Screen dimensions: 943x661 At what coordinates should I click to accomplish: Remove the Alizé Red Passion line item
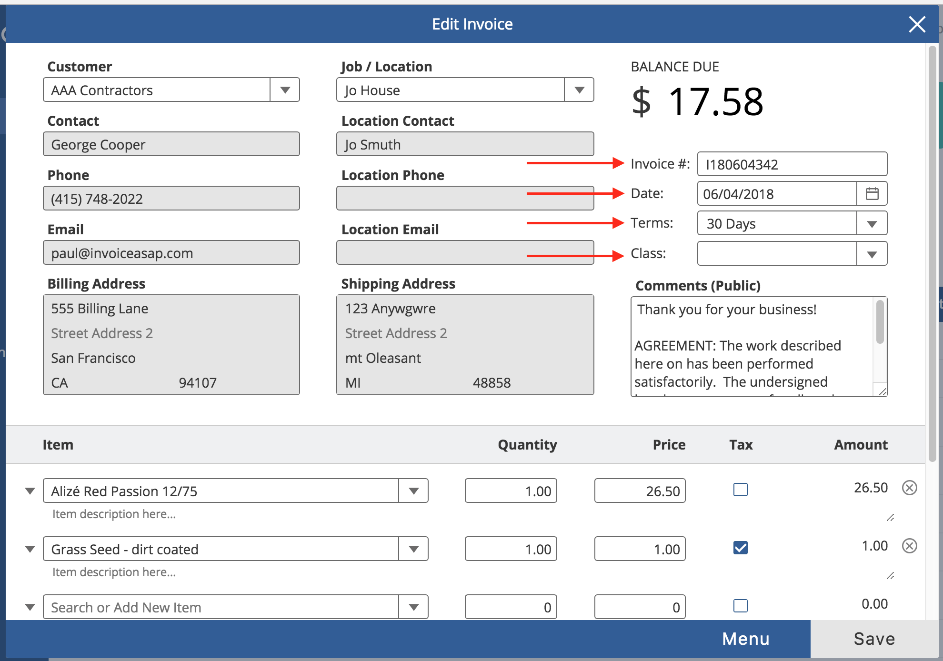910,488
